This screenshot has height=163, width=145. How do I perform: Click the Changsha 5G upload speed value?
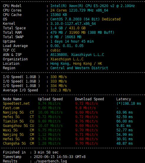pos(49,143)
